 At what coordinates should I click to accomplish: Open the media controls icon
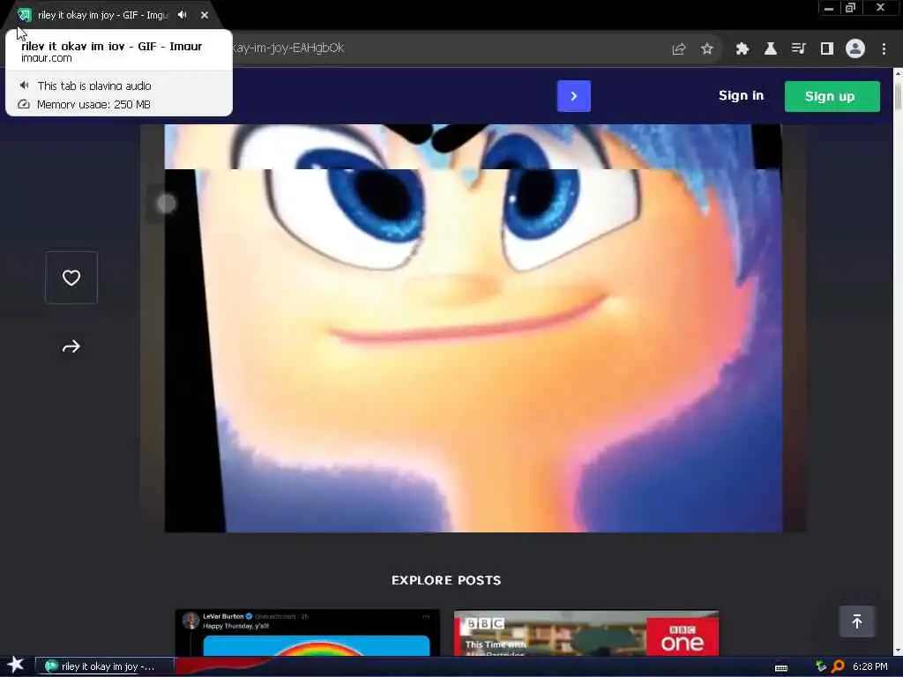coord(798,49)
